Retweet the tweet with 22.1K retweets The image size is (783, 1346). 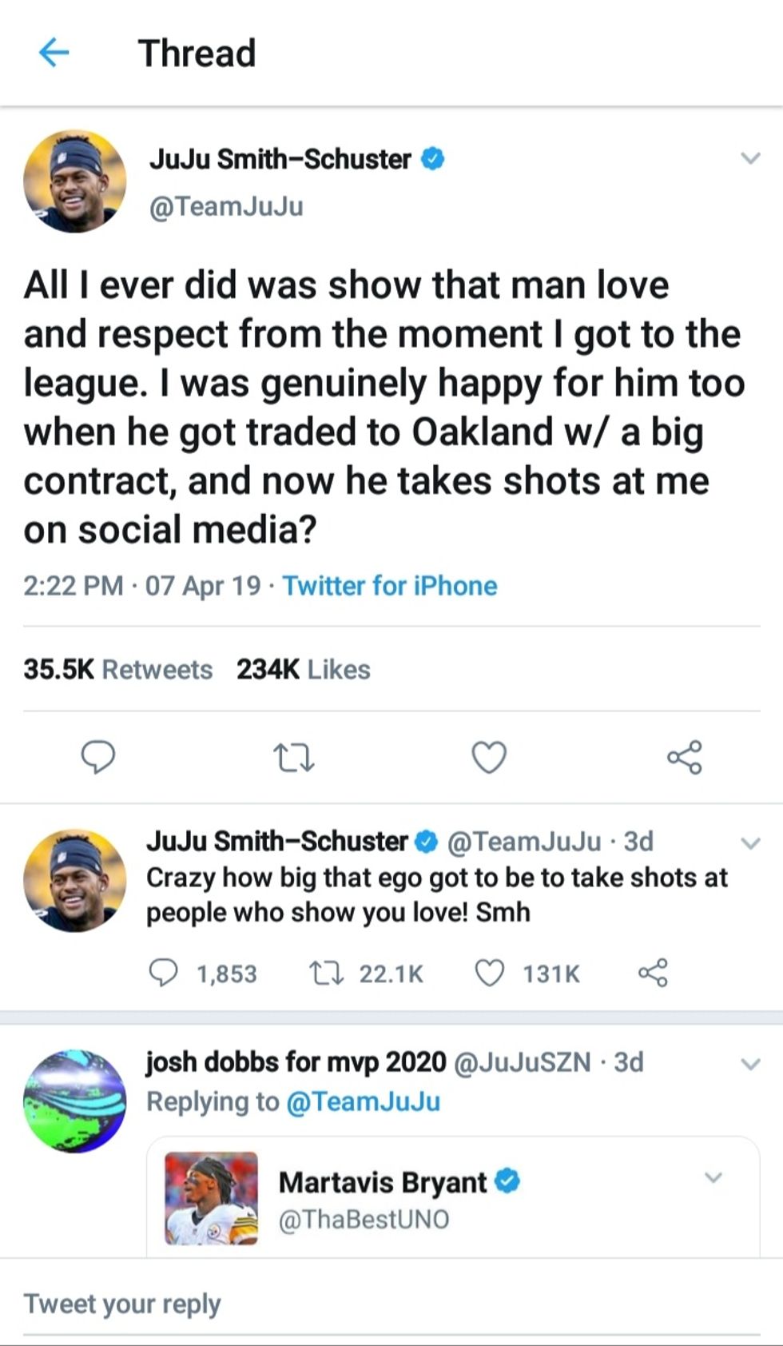(x=326, y=973)
